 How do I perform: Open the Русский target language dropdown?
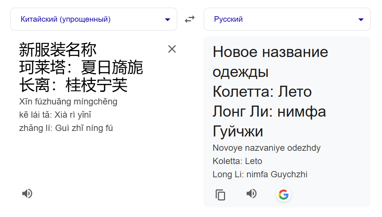point(287,19)
